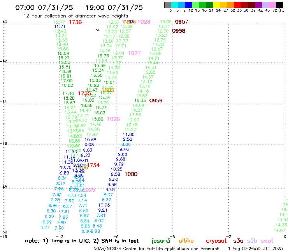Click the 17.00 wave height value
This screenshot has width=288, height=252.
[67, 81]
